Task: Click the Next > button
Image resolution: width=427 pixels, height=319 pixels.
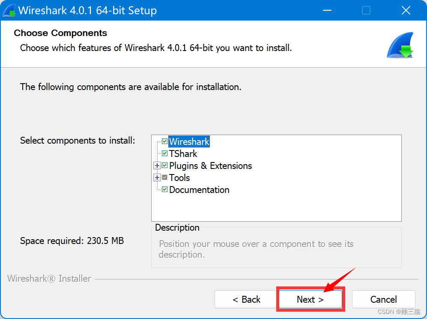Action: click(x=311, y=299)
